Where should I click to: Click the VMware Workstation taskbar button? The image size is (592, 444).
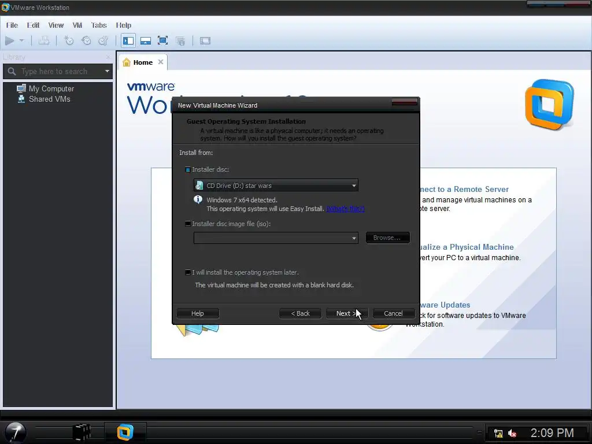125,432
